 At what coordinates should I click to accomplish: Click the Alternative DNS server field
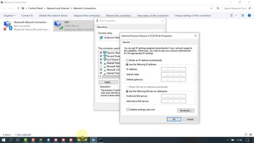pos(173,101)
